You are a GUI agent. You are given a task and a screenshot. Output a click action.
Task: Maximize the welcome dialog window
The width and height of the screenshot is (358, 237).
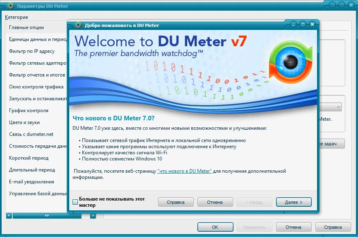click(x=303, y=24)
